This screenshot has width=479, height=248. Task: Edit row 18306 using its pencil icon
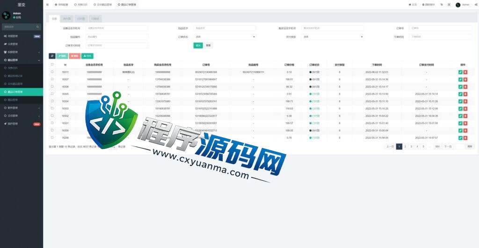460,86
